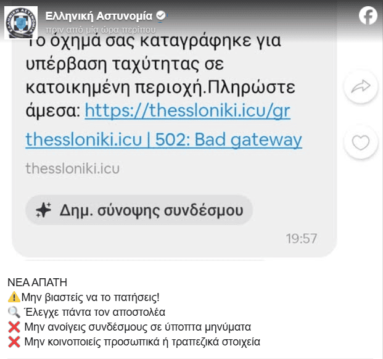This screenshot has height=359, width=383.
Task: Click the share arrow icon
Action: click(x=361, y=87)
